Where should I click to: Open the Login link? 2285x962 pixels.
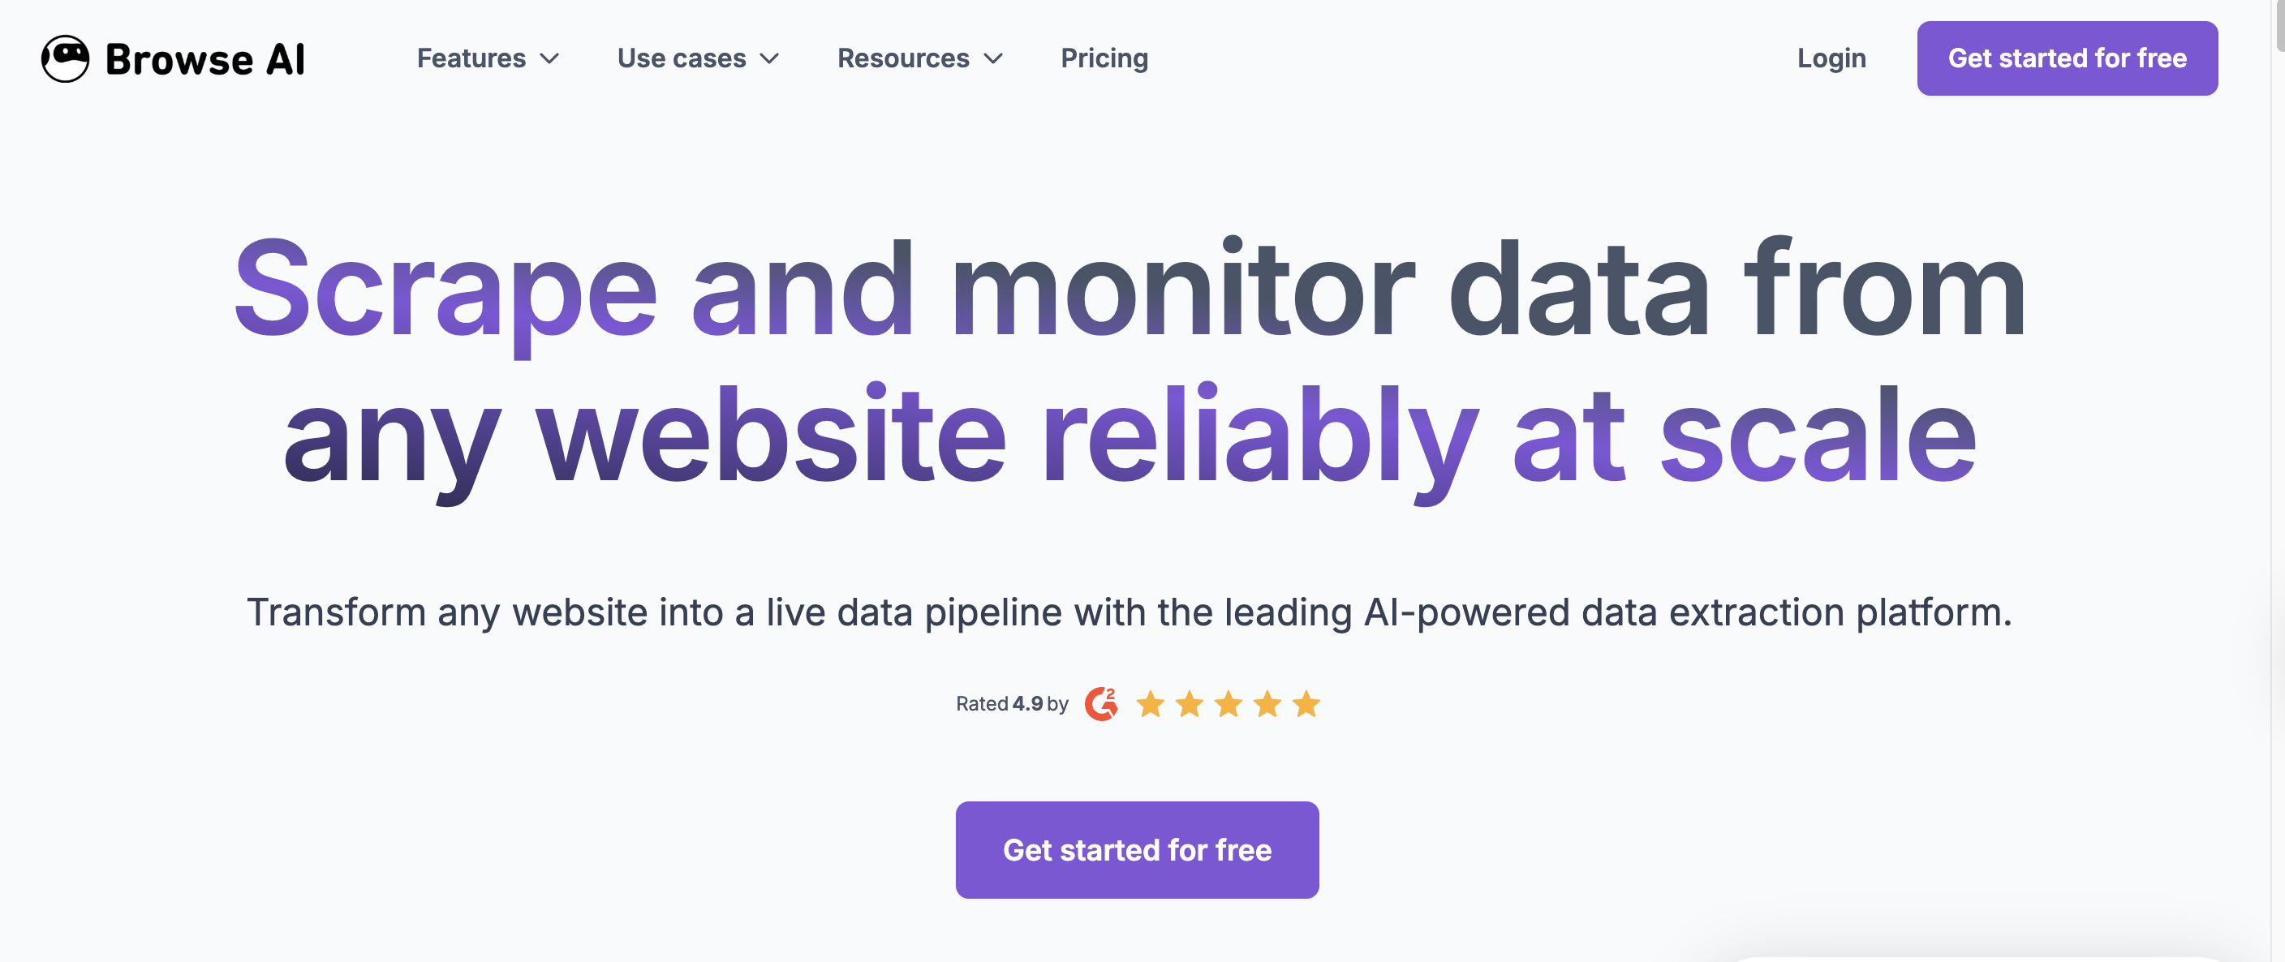[x=1831, y=58]
